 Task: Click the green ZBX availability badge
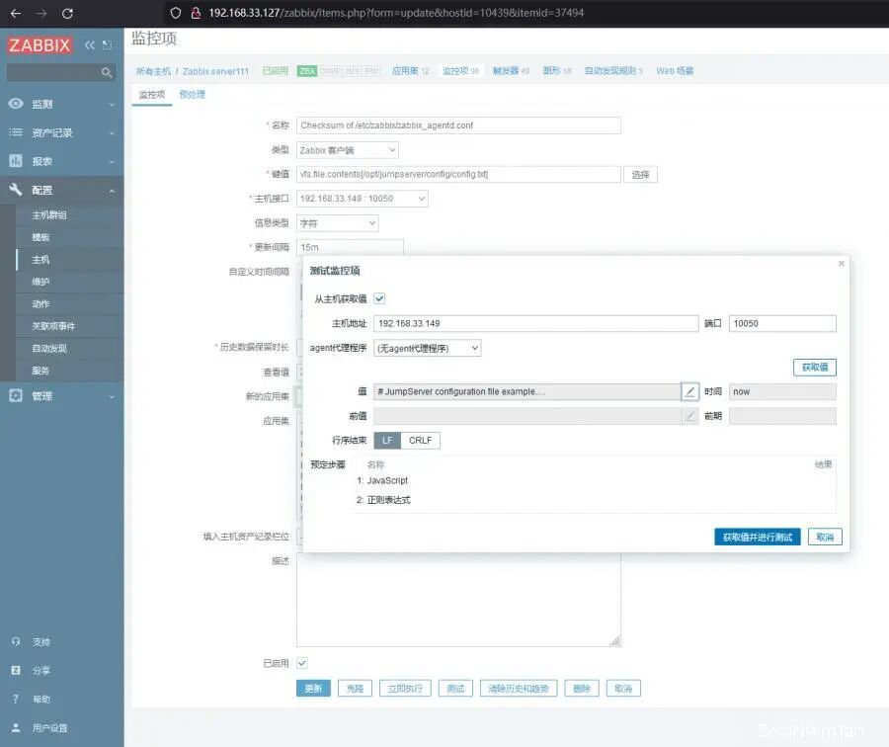point(307,71)
